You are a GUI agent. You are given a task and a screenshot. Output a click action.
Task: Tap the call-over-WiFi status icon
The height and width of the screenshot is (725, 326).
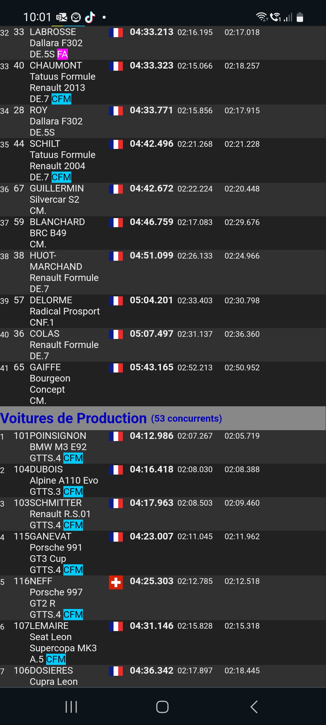tap(275, 17)
